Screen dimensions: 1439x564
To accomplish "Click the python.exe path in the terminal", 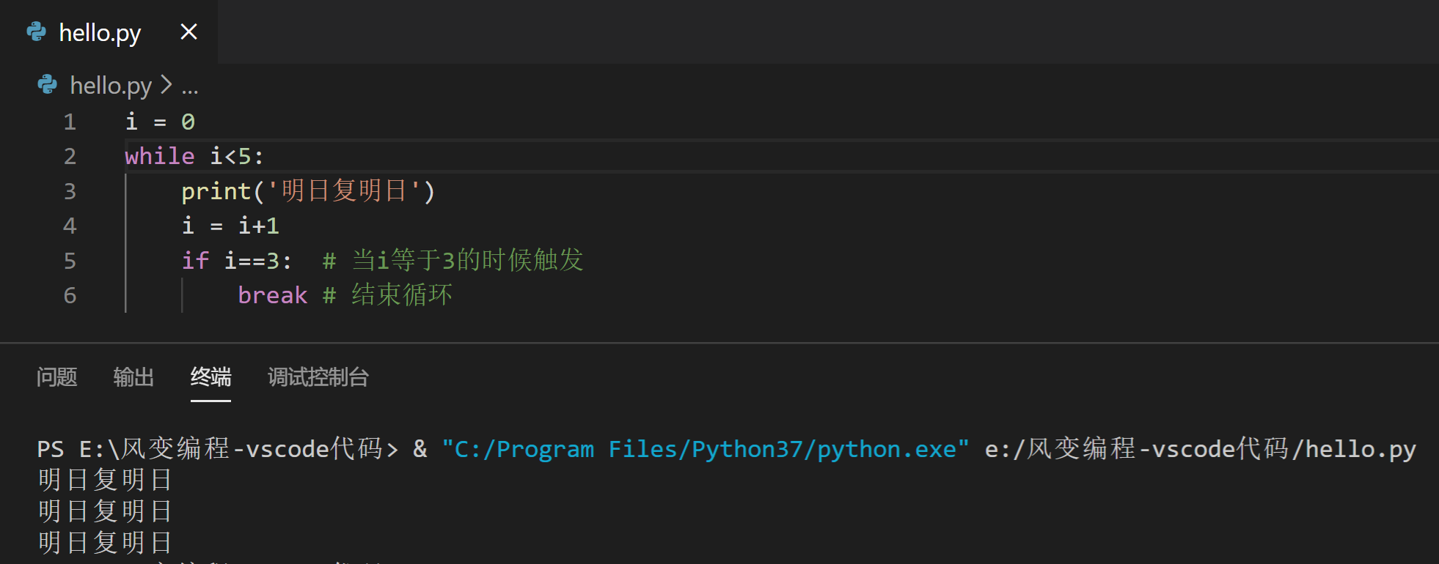I will pyautogui.click(x=706, y=449).
